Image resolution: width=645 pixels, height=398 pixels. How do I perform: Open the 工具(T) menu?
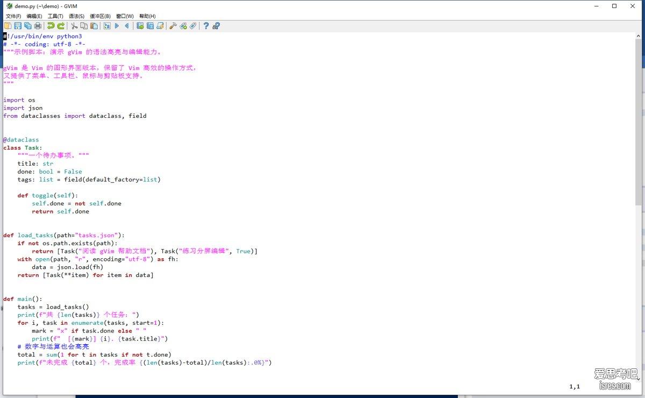(x=55, y=16)
